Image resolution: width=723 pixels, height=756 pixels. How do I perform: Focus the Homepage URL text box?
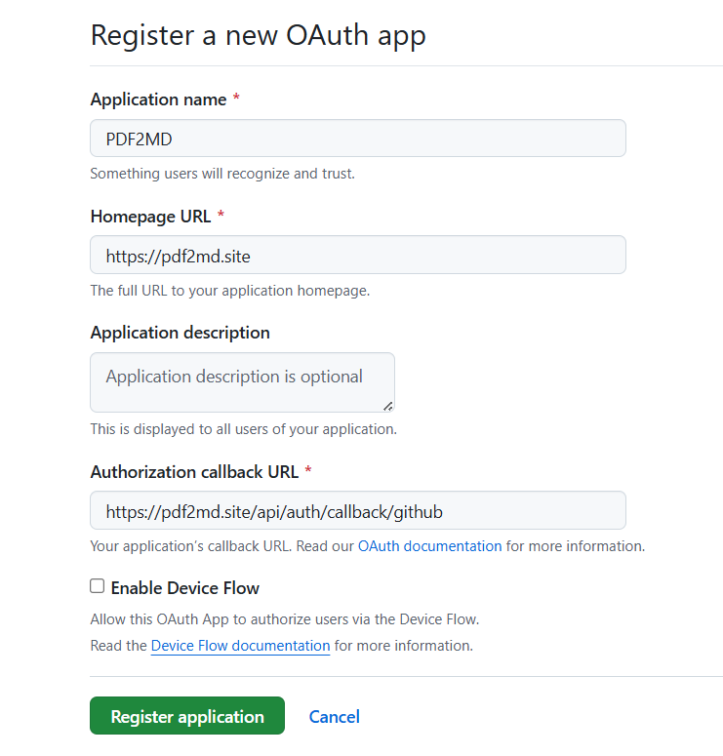[358, 255]
